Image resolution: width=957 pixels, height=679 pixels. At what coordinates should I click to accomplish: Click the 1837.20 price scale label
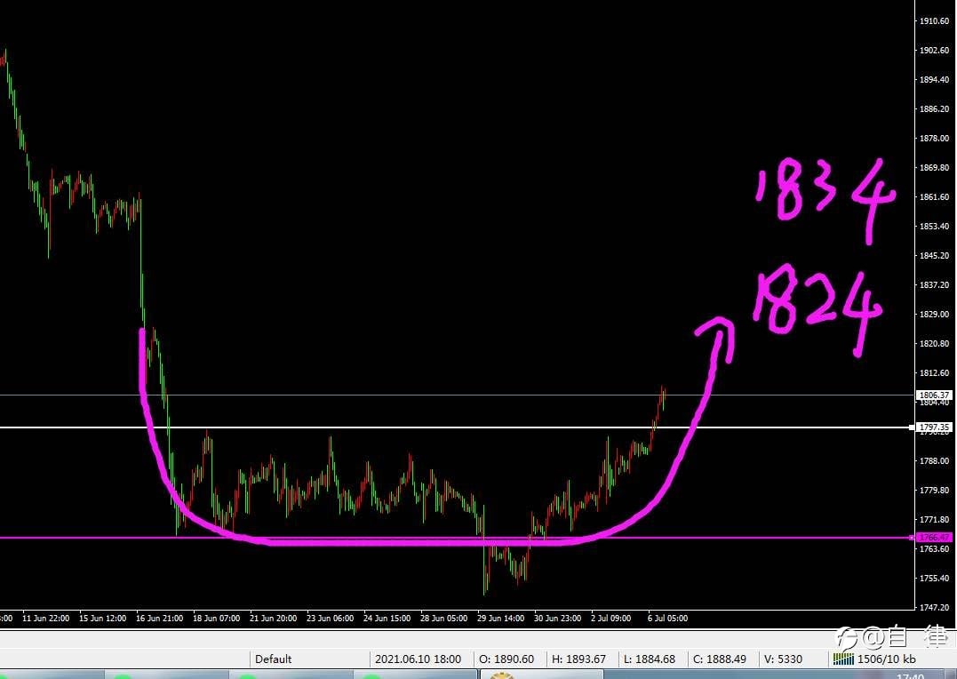click(x=935, y=284)
